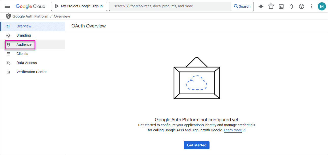Select the Data Access menu item

click(x=26, y=63)
